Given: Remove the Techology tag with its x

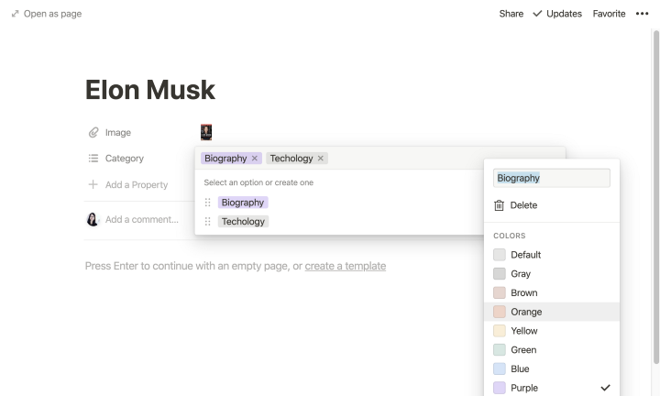Looking at the screenshot, I should [x=321, y=159].
